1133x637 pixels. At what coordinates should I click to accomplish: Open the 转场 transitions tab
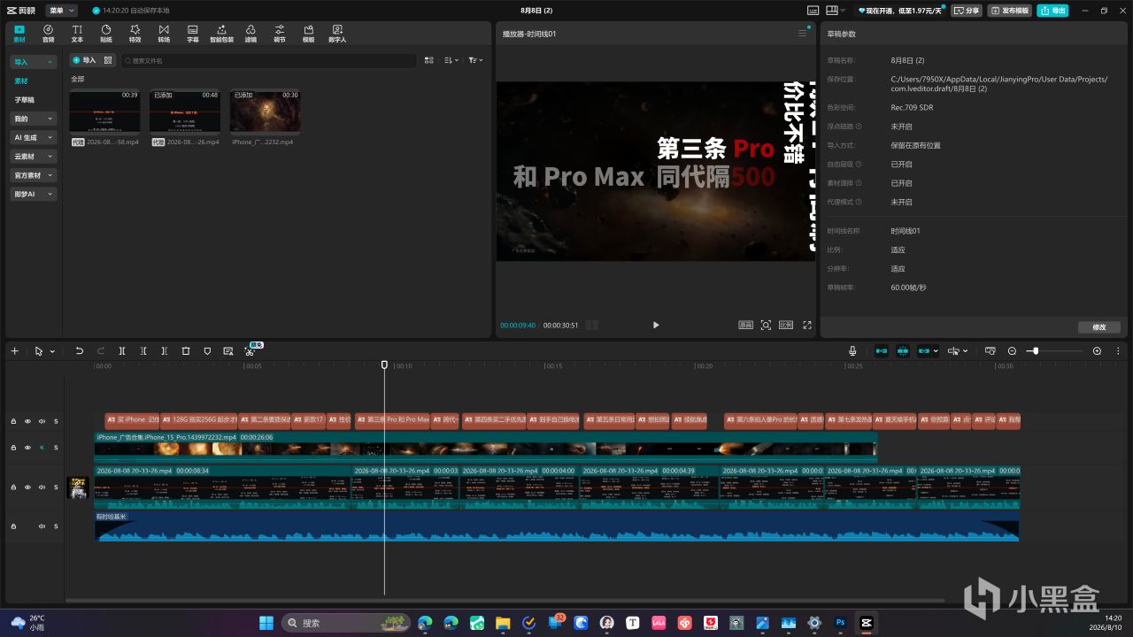tap(164, 34)
